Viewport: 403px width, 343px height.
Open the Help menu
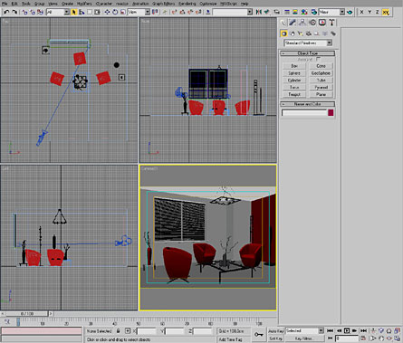click(x=245, y=4)
